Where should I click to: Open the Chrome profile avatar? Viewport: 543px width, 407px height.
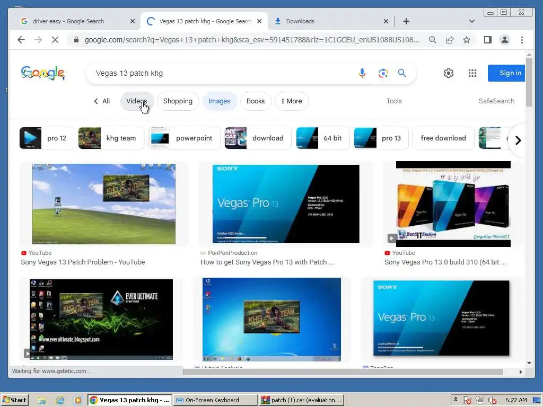[505, 40]
